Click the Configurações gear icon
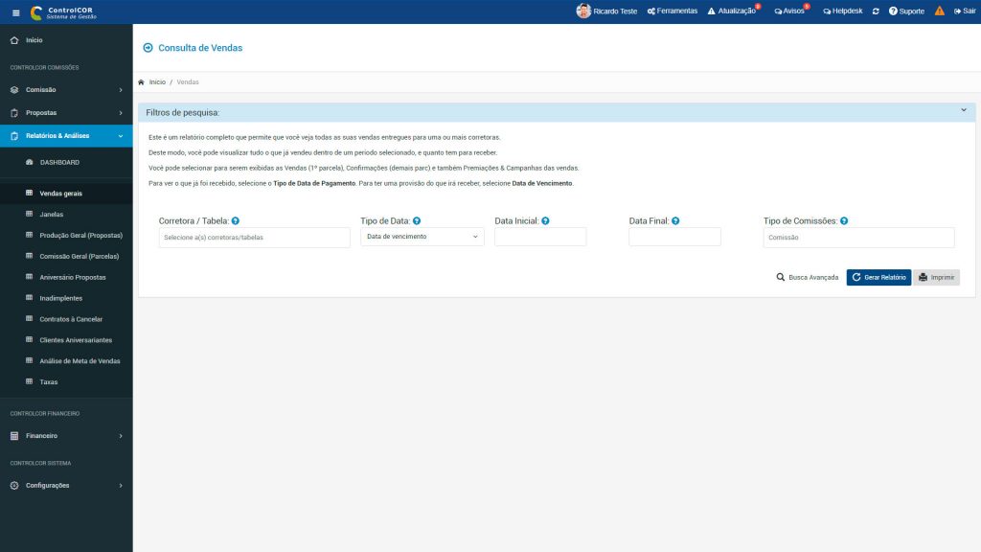This screenshot has width=981, height=552. tap(14, 486)
